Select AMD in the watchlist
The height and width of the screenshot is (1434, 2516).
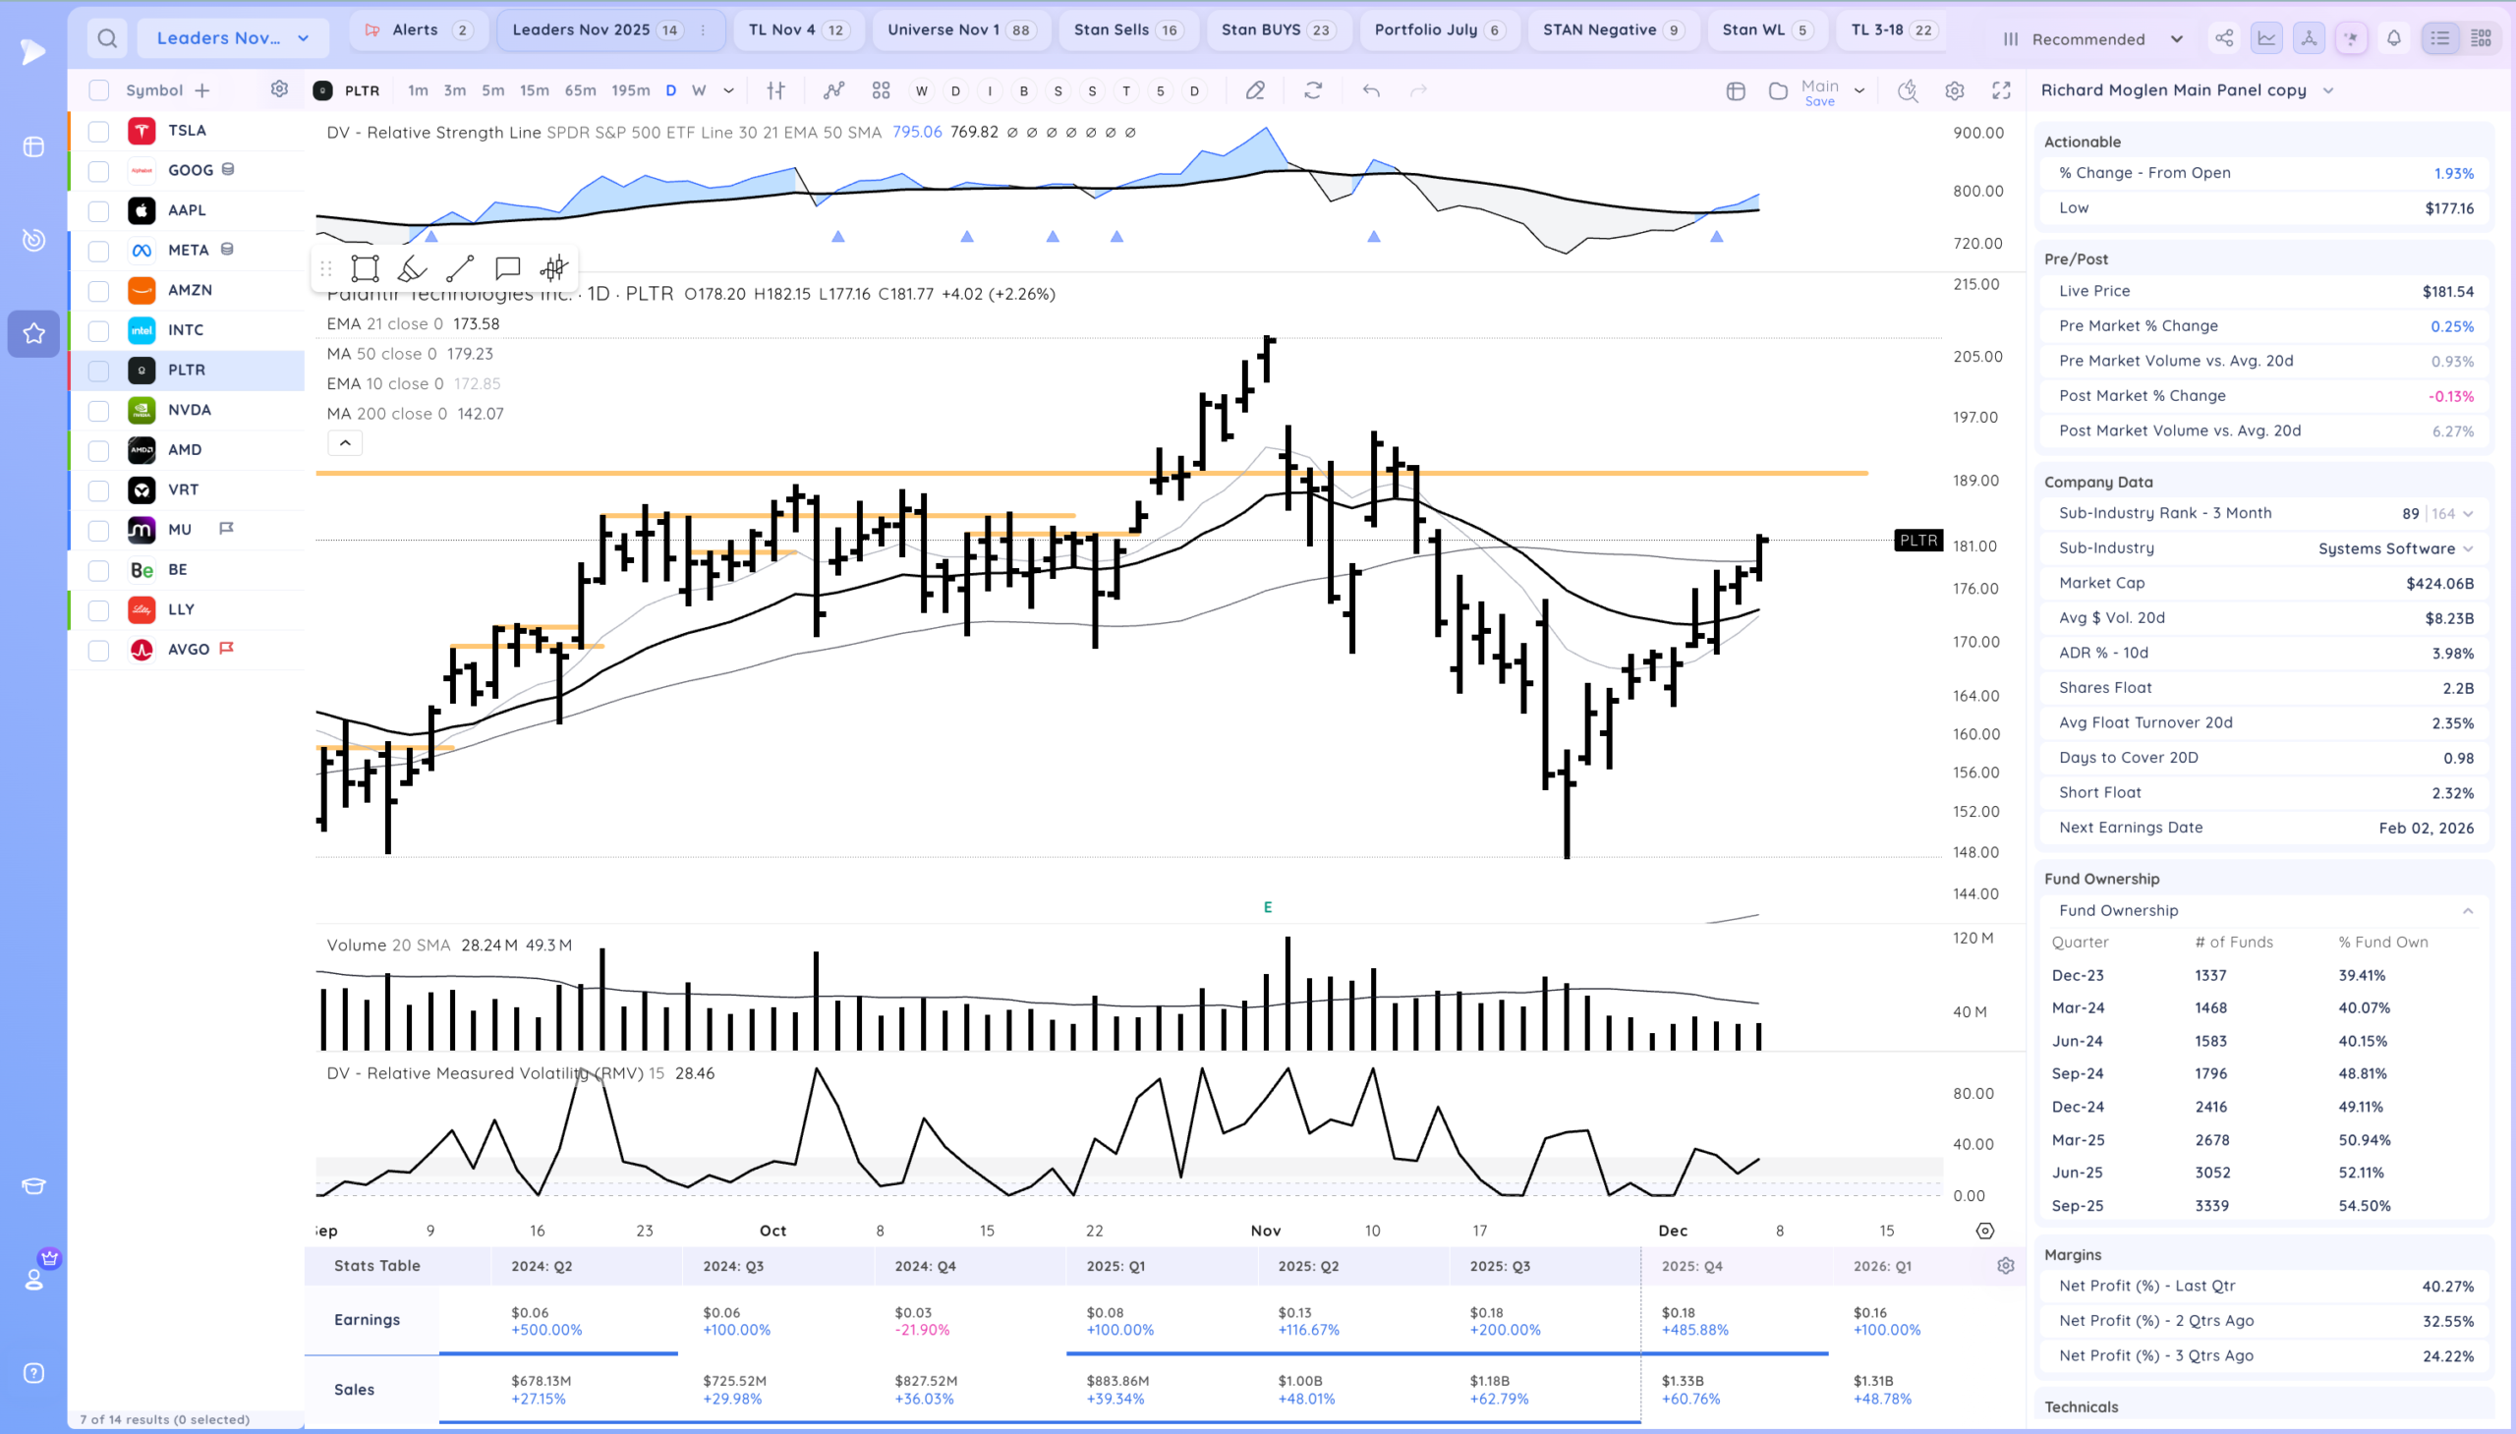coord(185,450)
